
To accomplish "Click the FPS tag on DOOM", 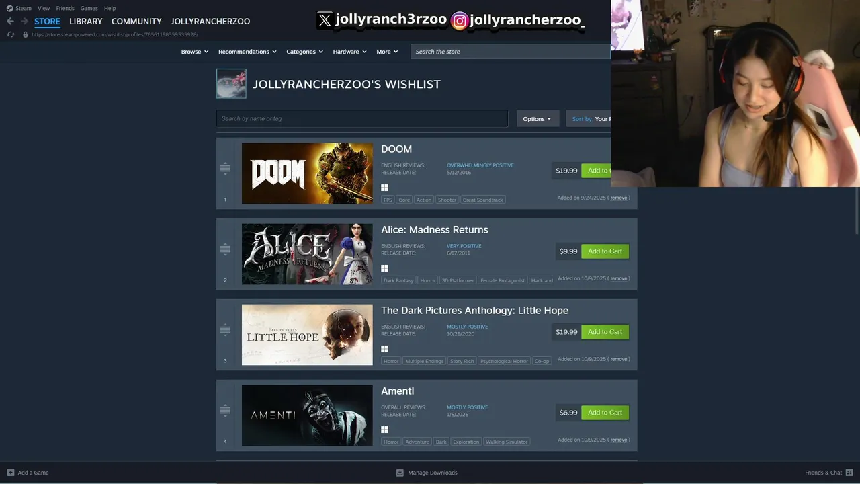I will click(x=388, y=200).
